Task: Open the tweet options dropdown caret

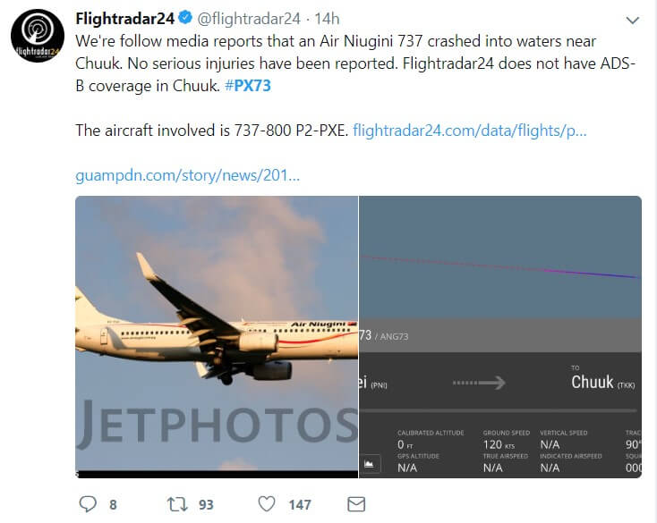Action: tap(633, 20)
